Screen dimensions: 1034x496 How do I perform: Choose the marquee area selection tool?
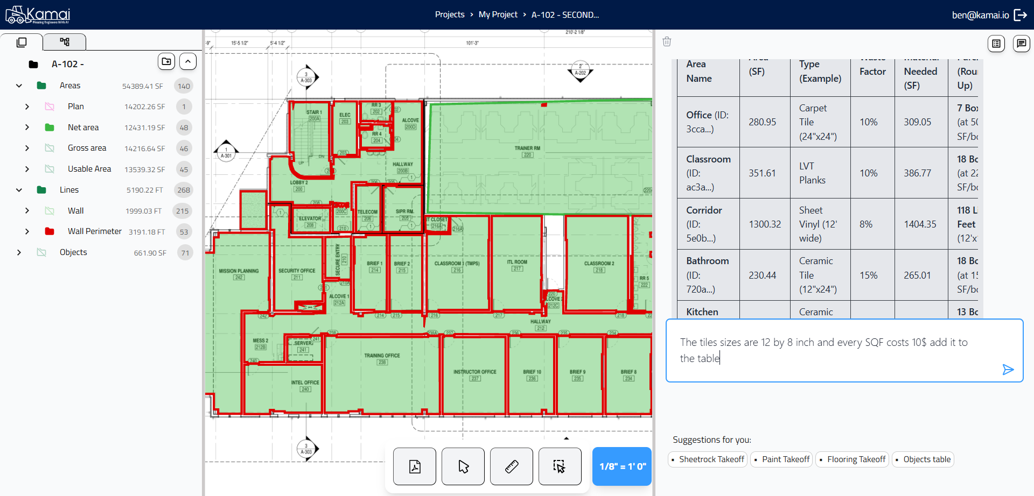(x=560, y=466)
